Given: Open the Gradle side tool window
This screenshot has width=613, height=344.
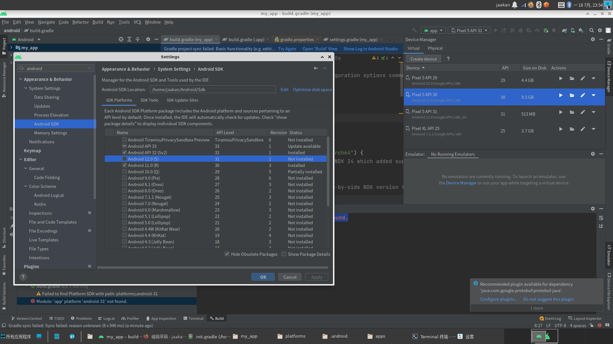Looking at the screenshot, I should 609,47.
